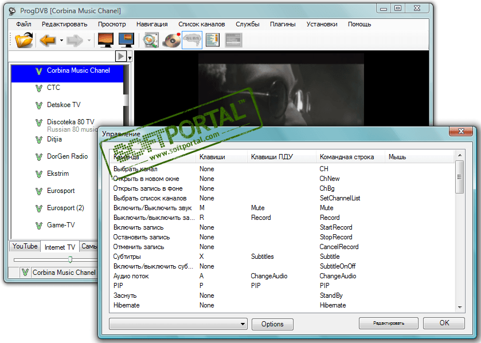Select the Остановить запись command row
The height and width of the screenshot is (343, 481).
[x=282, y=237]
